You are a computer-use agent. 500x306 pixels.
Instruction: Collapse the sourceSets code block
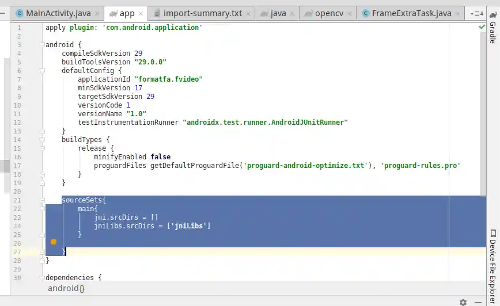(42, 200)
